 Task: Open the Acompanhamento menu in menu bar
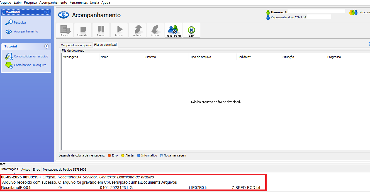(53, 2)
